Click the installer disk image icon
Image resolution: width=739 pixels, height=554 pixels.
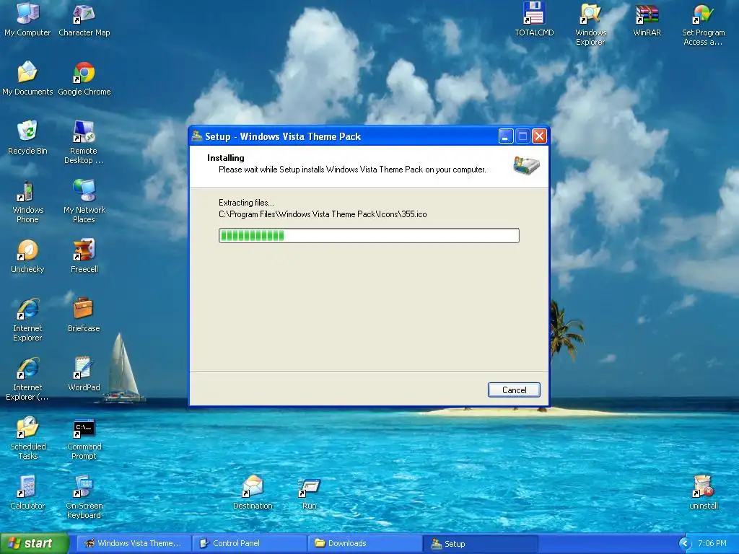[526, 165]
